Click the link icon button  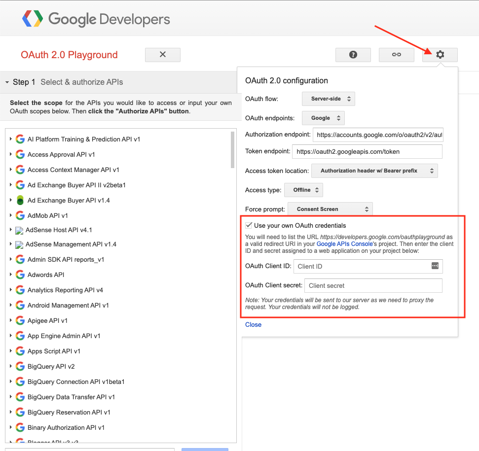tap(396, 55)
